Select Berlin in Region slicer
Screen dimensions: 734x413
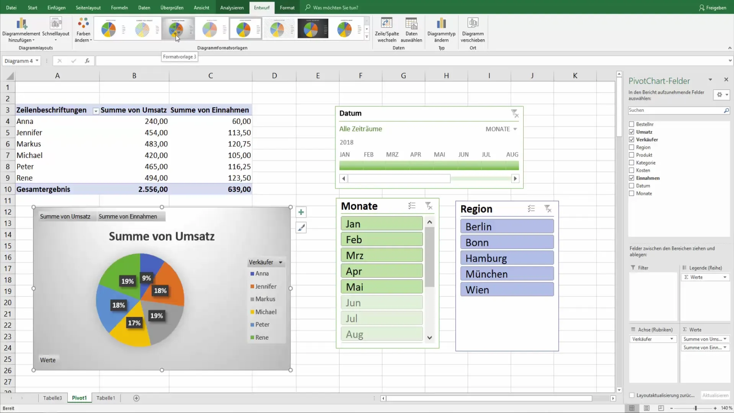[507, 226]
